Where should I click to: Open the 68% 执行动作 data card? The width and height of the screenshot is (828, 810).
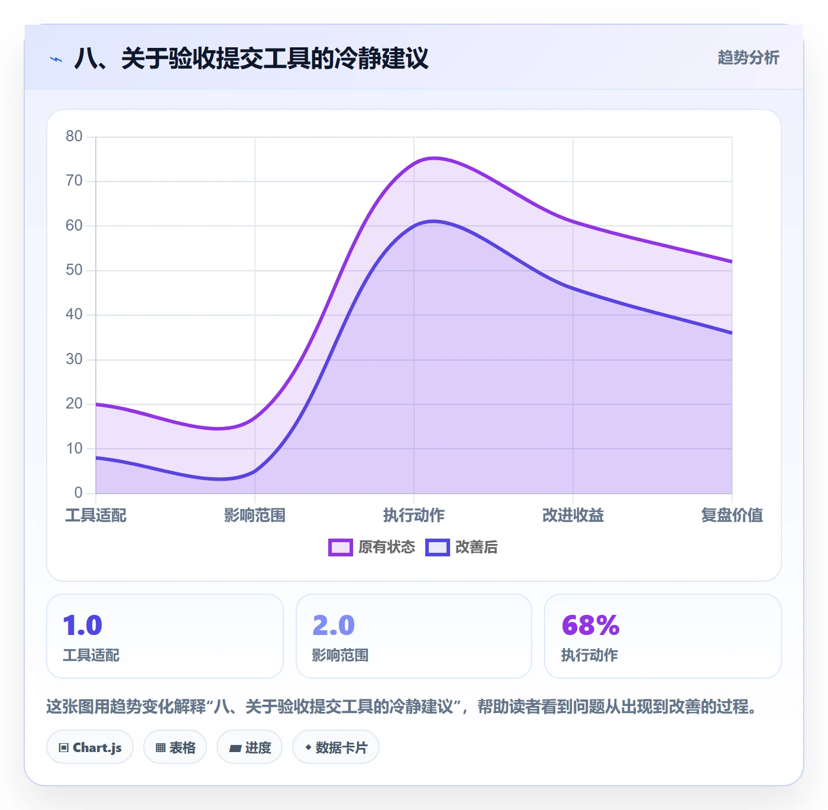pos(663,636)
